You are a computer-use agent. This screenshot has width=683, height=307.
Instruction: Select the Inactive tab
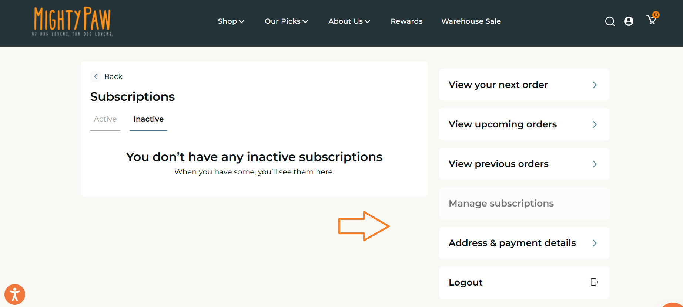148,119
